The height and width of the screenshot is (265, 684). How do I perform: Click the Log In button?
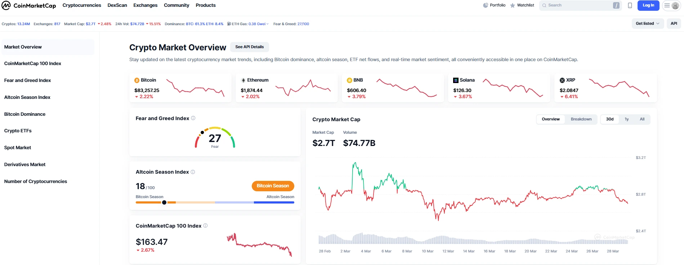point(648,5)
